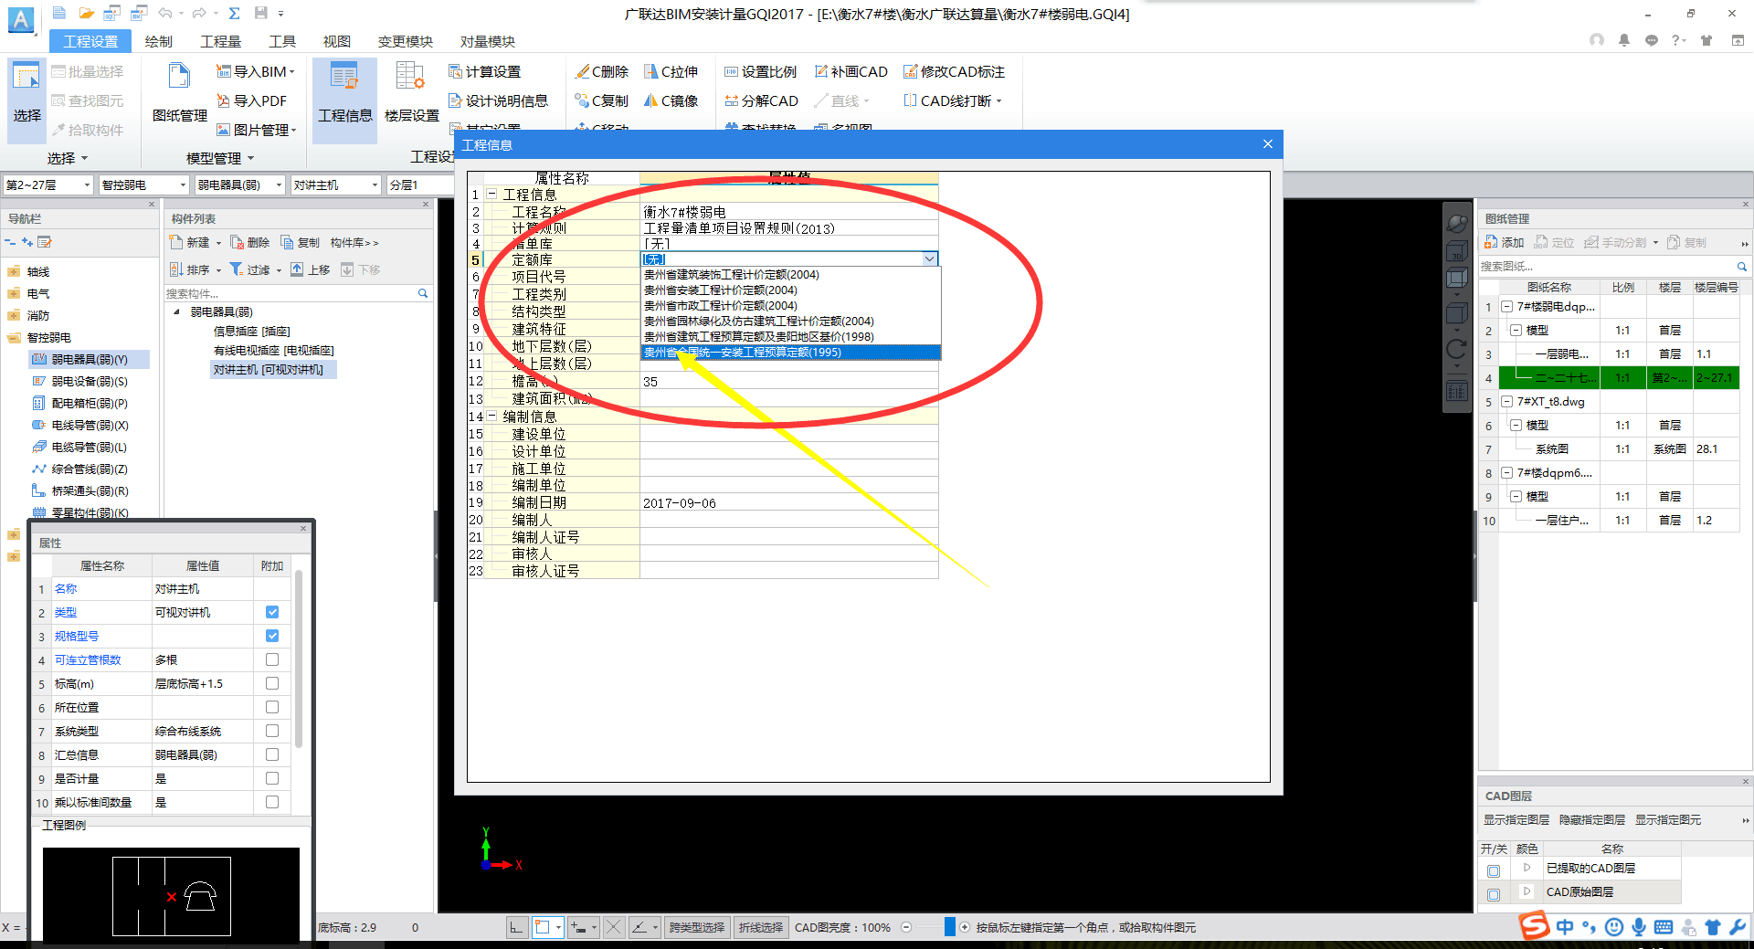Viewport: 1754px width, 949px height.
Task: Check 附加 box for 可连立管根数
Action: pos(272,659)
